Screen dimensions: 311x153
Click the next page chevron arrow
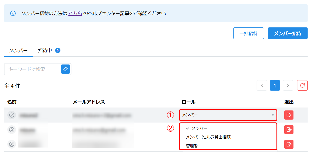(x=288, y=85)
